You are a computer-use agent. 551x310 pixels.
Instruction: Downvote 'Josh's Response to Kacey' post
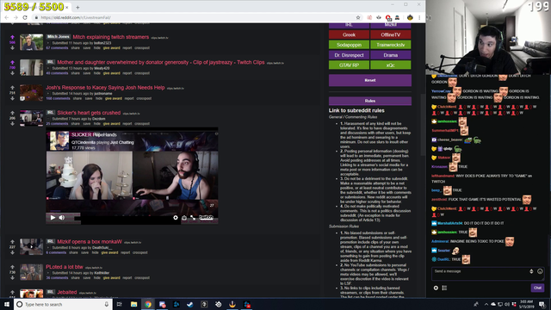point(12,98)
